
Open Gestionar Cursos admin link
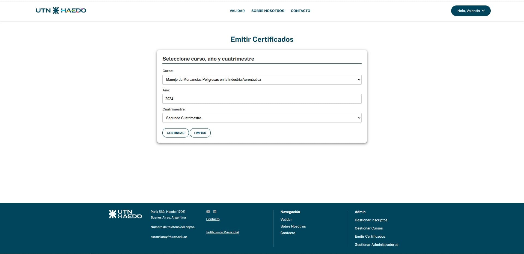[x=369, y=228]
